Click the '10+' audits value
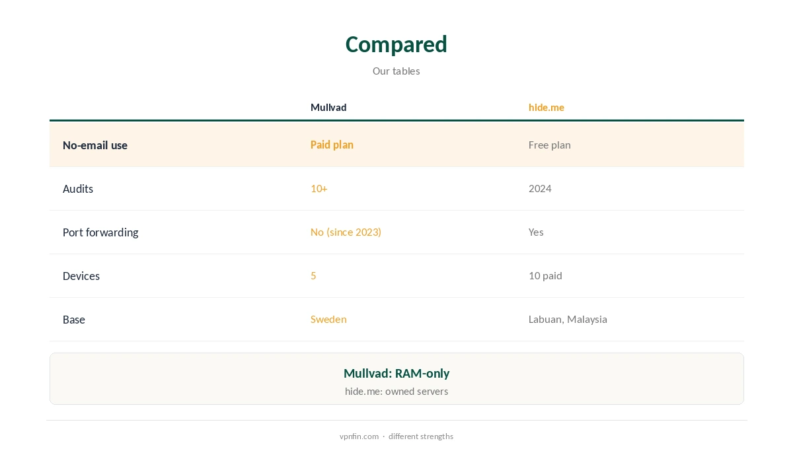Viewport: 793px width, 449px height. [319, 188]
